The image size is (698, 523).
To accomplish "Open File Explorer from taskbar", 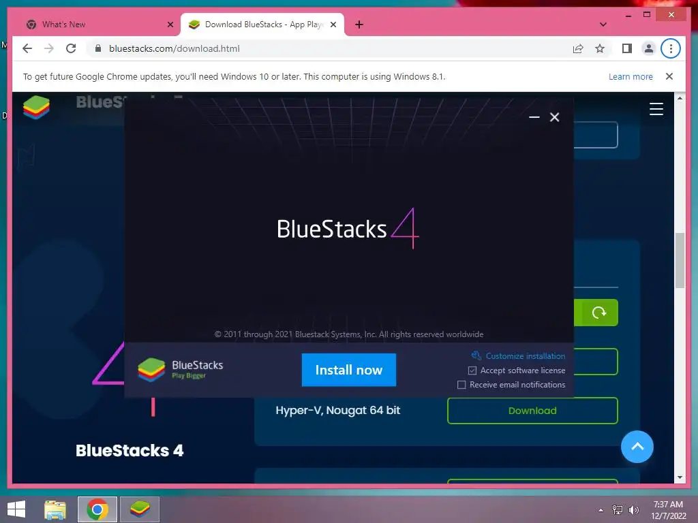I will click(55, 509).
